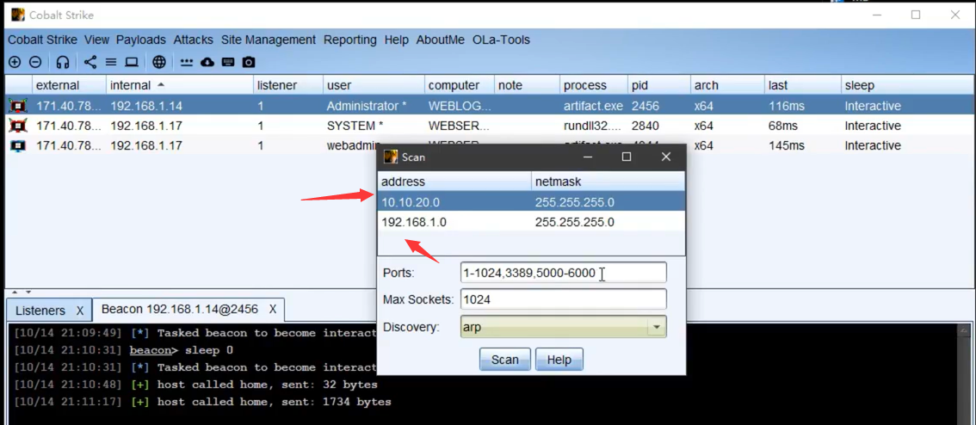
Task: Open screenshots with the camera icon
Action: click(x=249, y=62)
